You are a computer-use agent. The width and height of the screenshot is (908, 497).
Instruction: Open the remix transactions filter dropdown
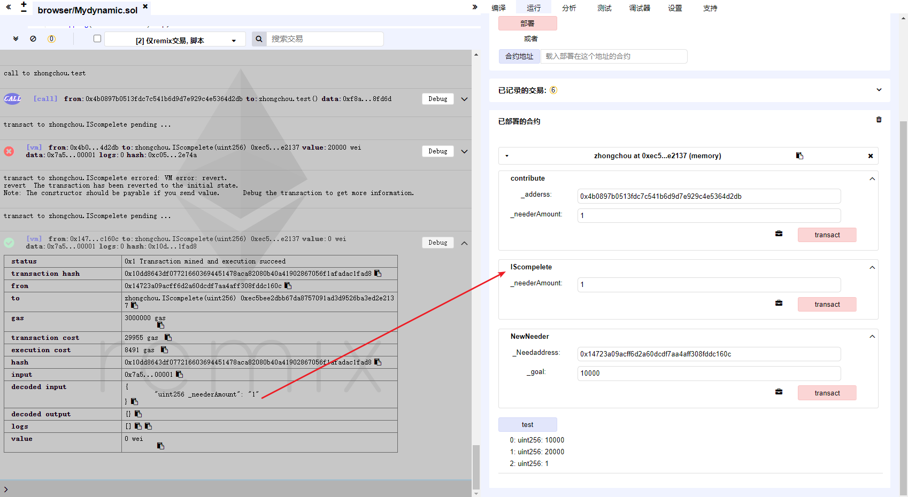[175, 40]
